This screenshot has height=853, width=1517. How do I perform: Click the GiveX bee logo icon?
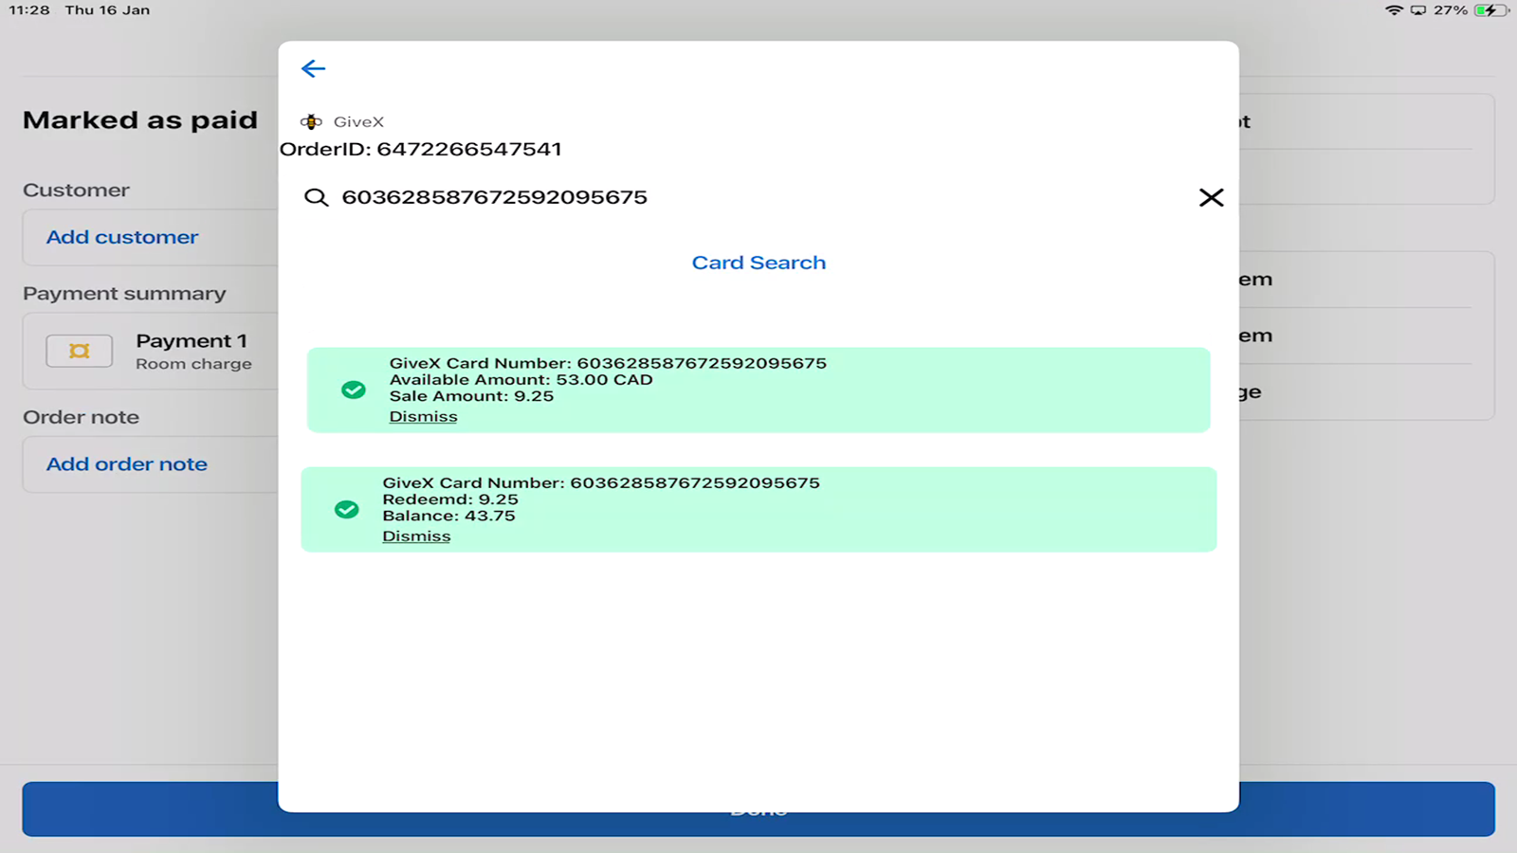(x=311, y=121)
